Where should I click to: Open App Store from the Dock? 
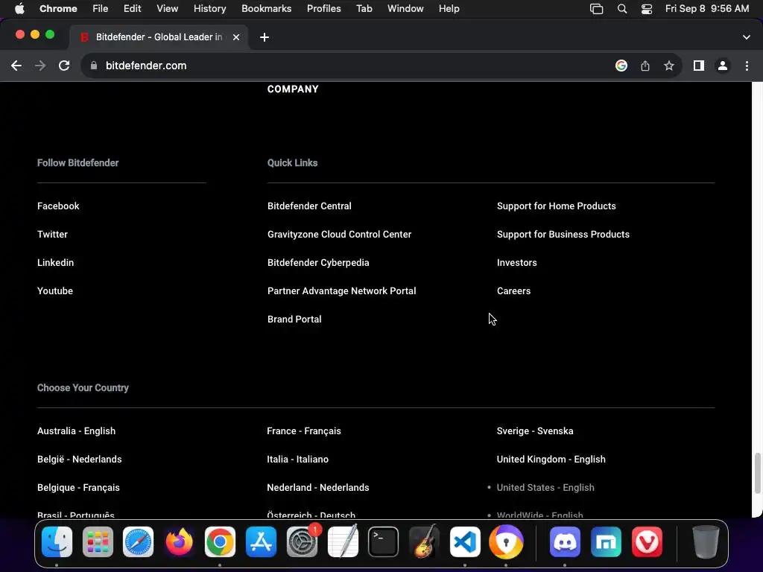pyautogui.click(x=261, y=542)
